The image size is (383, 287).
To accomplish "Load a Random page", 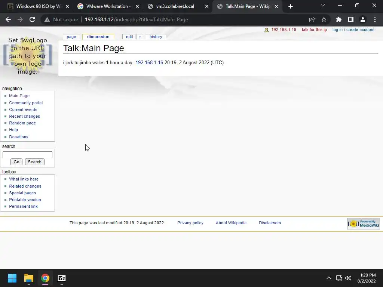I will (x=22, y=123).
